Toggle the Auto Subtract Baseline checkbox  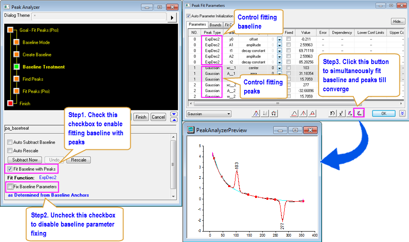point(10,142)
